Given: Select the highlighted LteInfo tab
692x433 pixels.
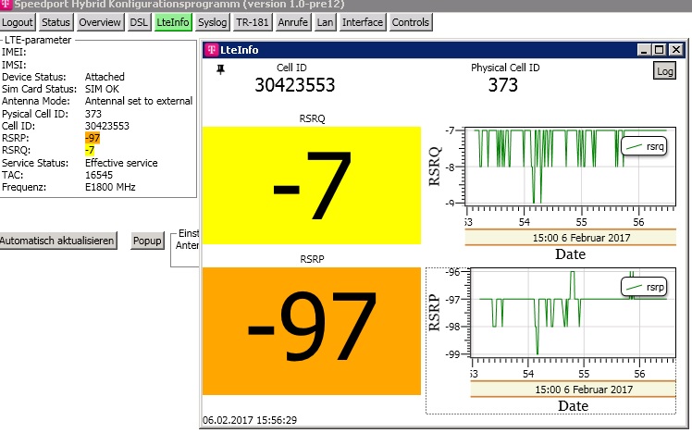Looking at the screenshot, I should 173,22.
